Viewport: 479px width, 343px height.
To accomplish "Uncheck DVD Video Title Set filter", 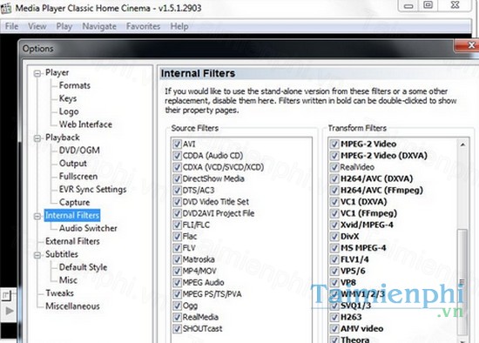I will pyautogui.click(x=177, y=202).
